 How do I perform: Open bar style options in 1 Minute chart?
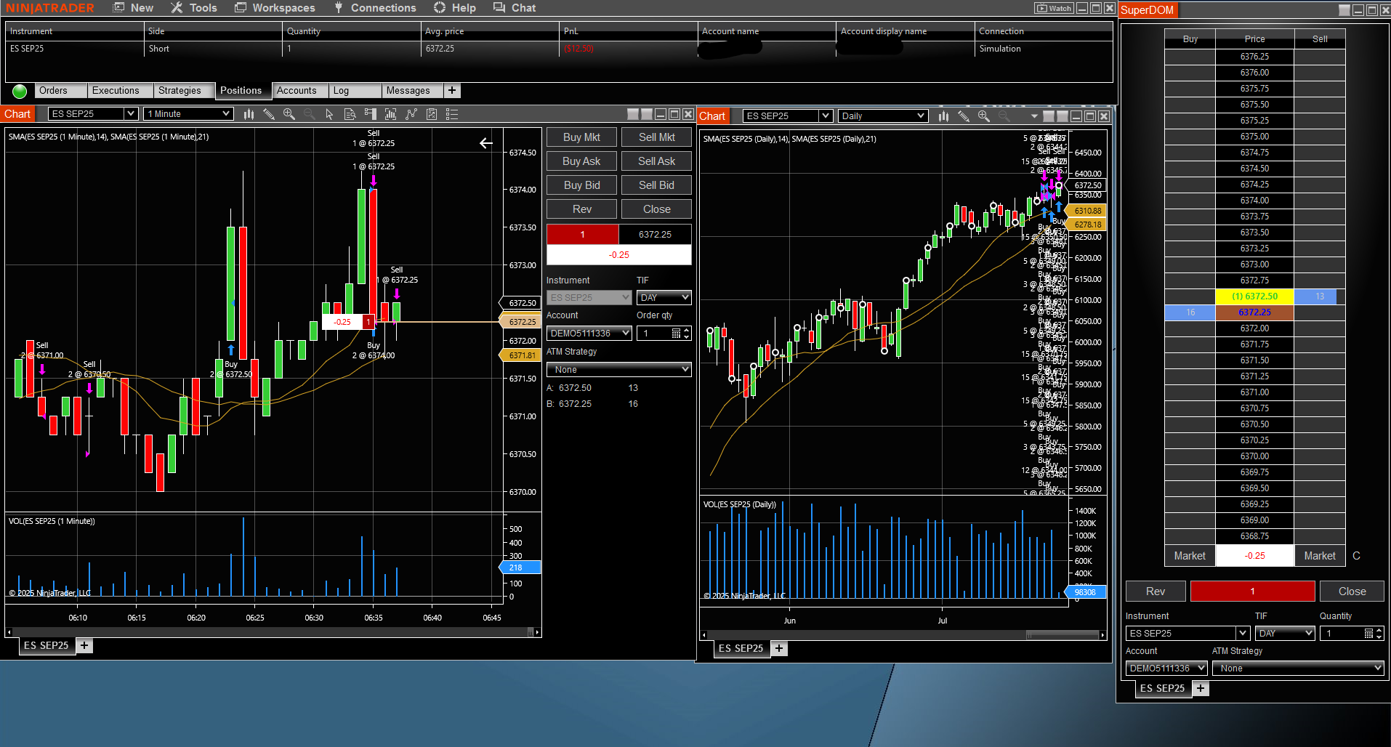click(x=249, y=114)
